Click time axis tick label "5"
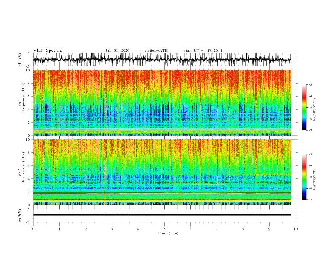Viewport: 333px width, 257px height. click(x=164, y=229)
